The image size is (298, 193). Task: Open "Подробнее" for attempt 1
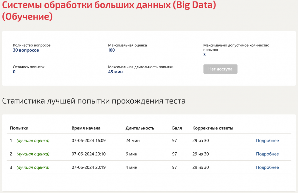[x=267, y=140]
